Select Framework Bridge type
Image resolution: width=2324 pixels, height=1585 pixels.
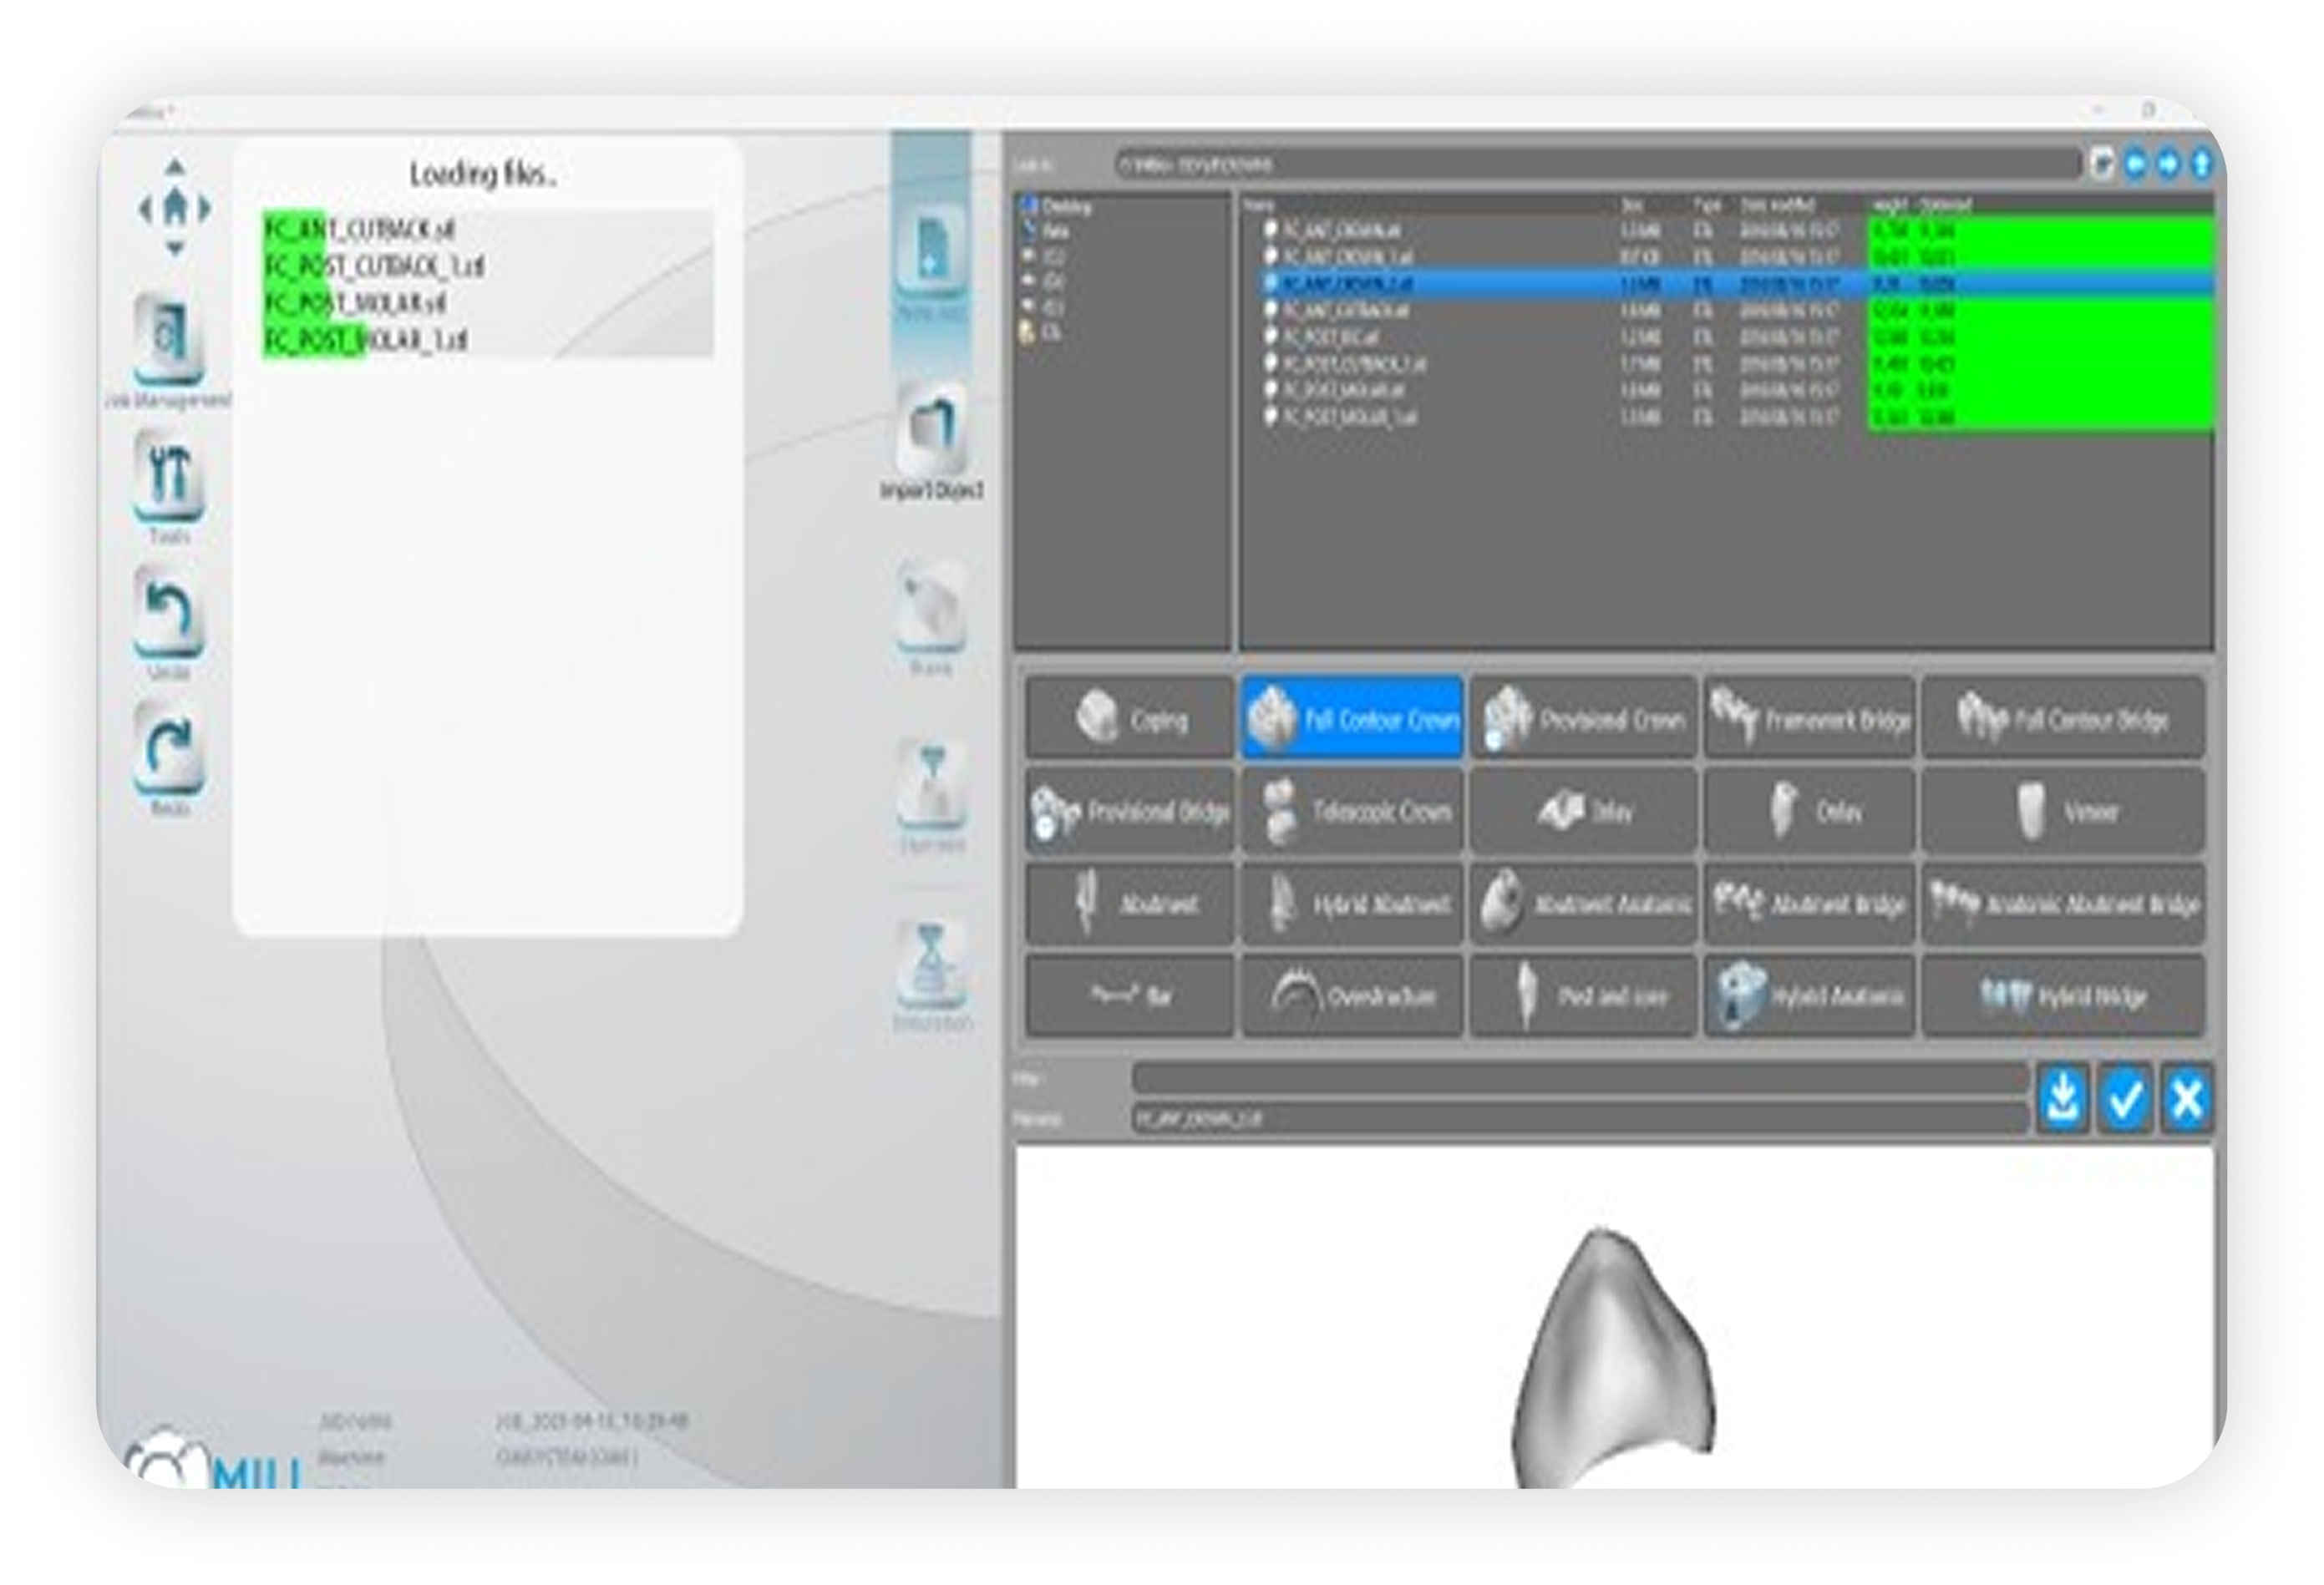pos(1809,718)
